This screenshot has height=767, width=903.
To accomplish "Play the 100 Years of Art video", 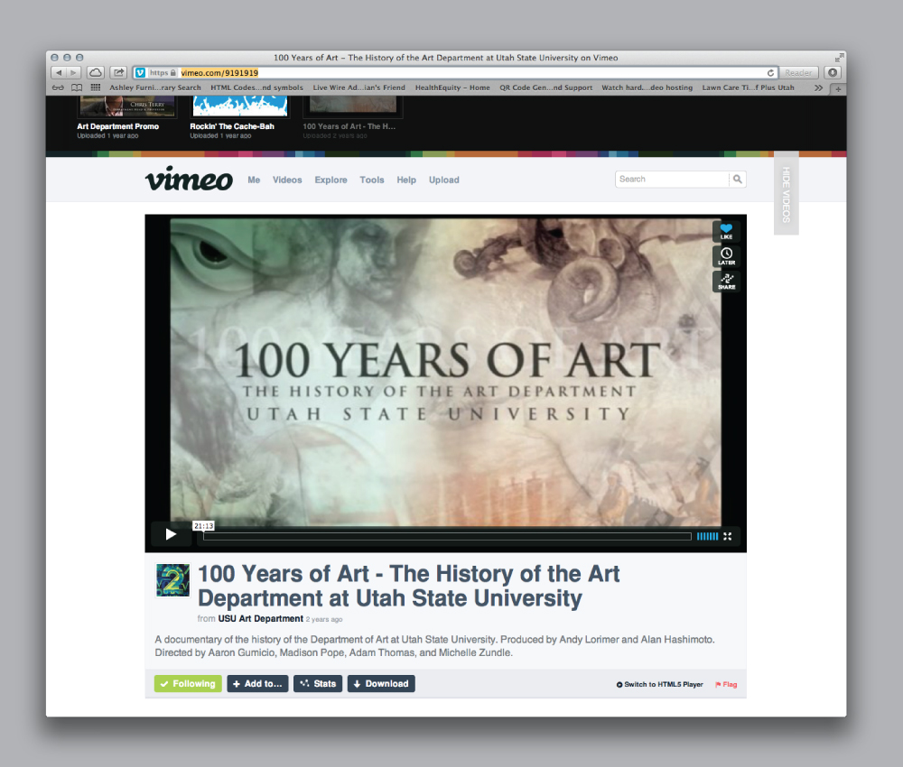I will pos(171,534).
